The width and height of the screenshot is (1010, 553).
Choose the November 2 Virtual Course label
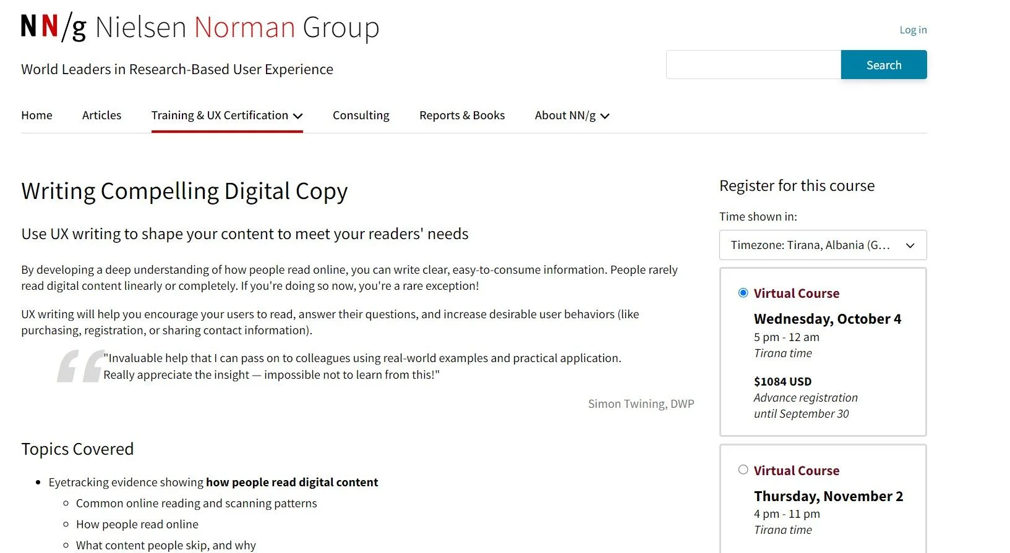[796, 471]
